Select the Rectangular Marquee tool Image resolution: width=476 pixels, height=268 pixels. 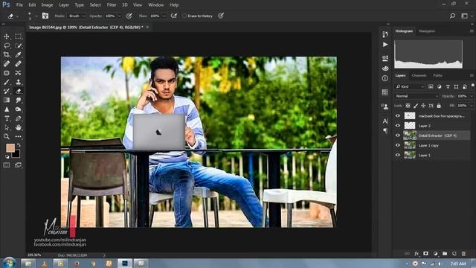(18, 36)
